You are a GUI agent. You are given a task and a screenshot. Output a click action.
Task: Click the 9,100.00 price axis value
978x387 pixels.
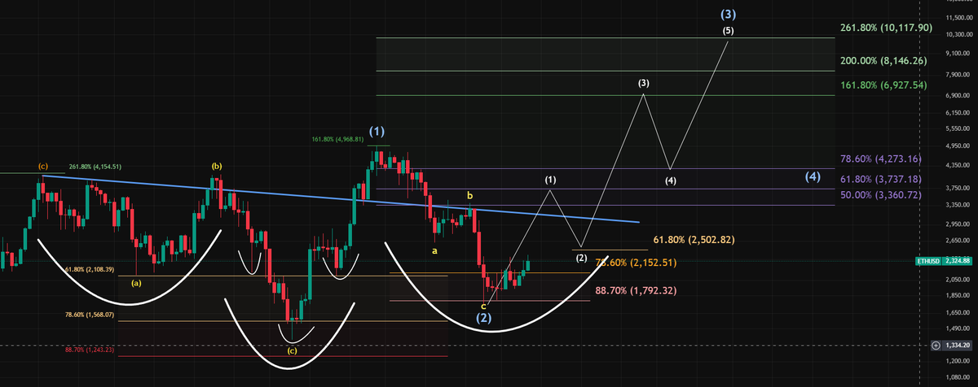958,54
